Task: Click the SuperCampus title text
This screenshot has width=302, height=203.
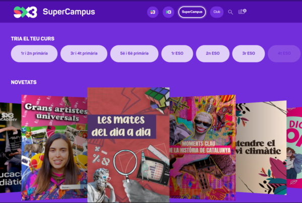Action: click(69, 12)
